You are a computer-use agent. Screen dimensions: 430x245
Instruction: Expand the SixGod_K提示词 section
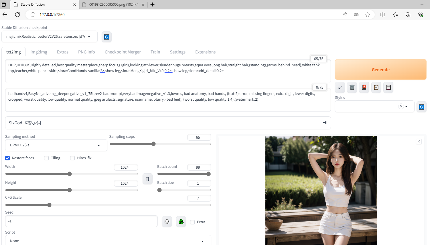click(168, 123)
